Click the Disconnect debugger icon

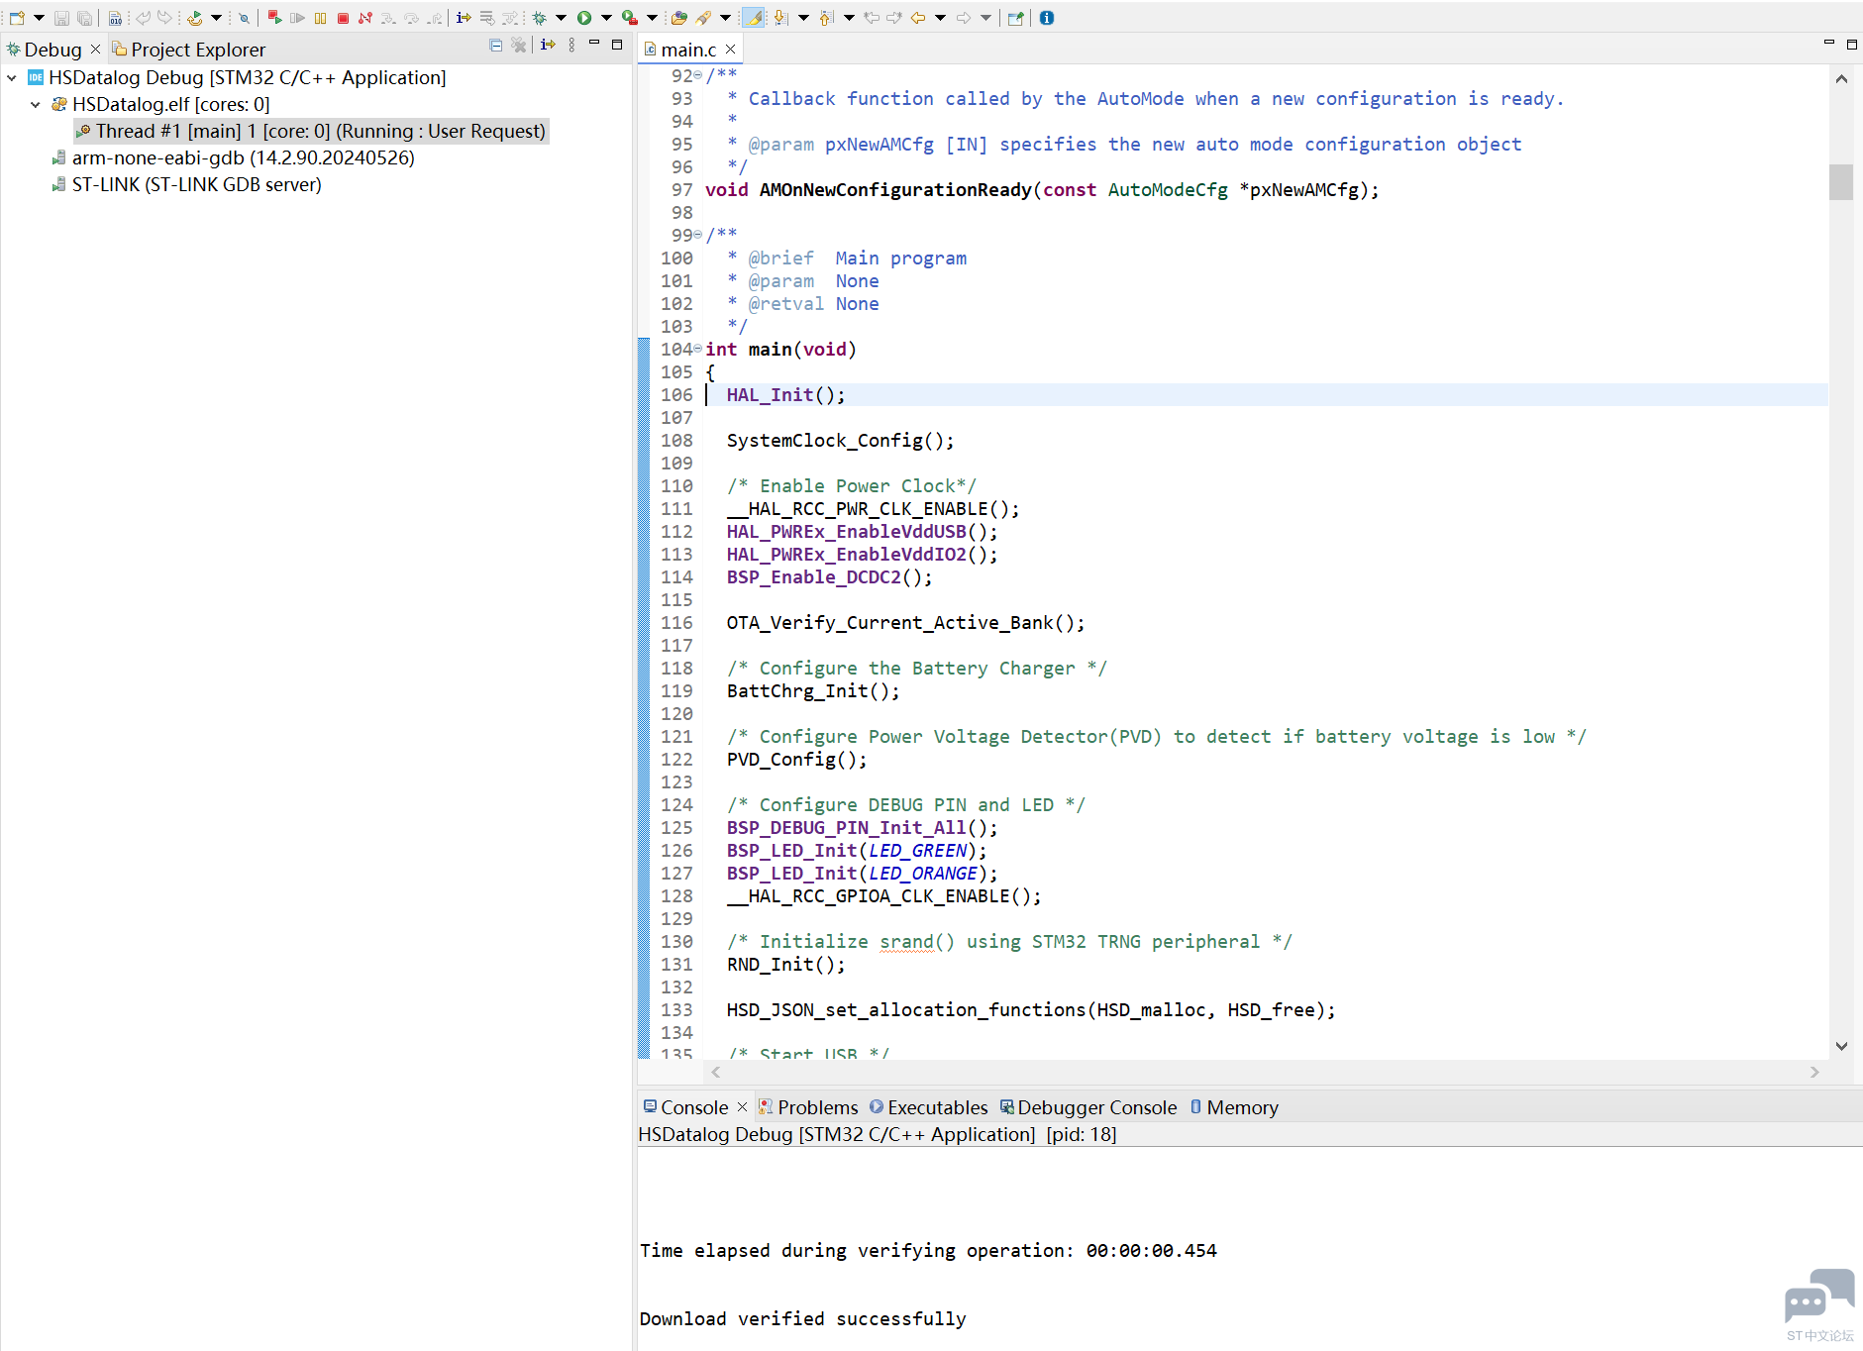pos(365,18)
